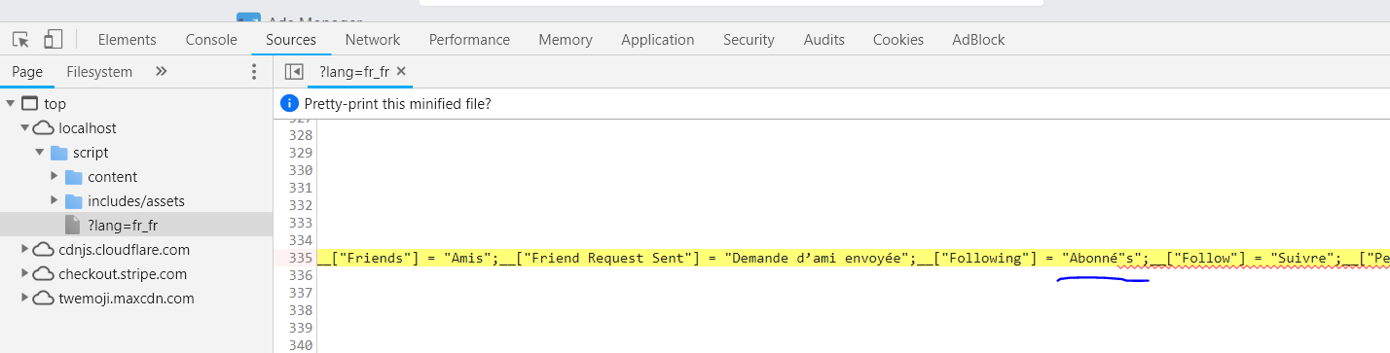Collapse the top frame tree node
This screenshot has height=353, width=1390.
tap(10, 104)
